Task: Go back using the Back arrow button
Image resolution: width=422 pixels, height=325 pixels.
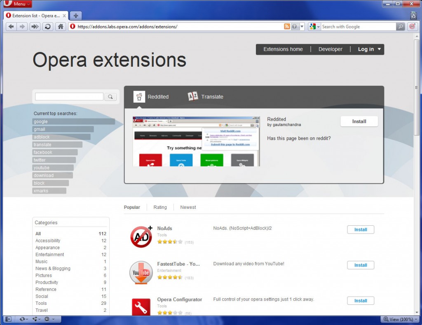Action: (x=11, y=27)
